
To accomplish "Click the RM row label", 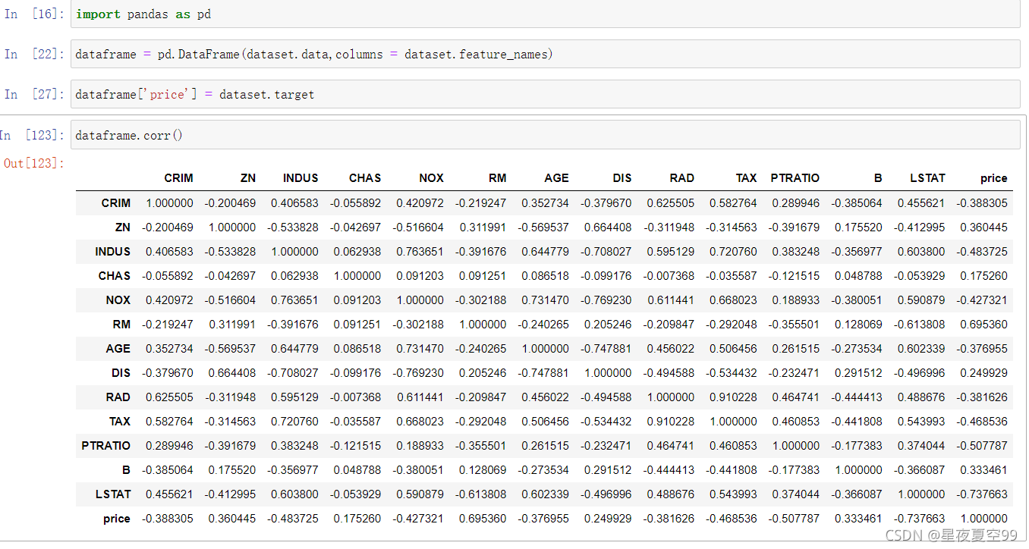I will click(122, 325).
